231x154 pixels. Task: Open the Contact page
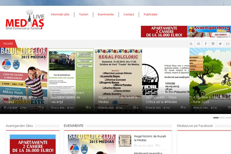(129, 15)
